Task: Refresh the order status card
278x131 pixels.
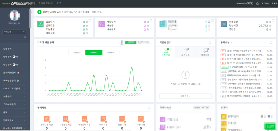Action: (x=90, y=20)
